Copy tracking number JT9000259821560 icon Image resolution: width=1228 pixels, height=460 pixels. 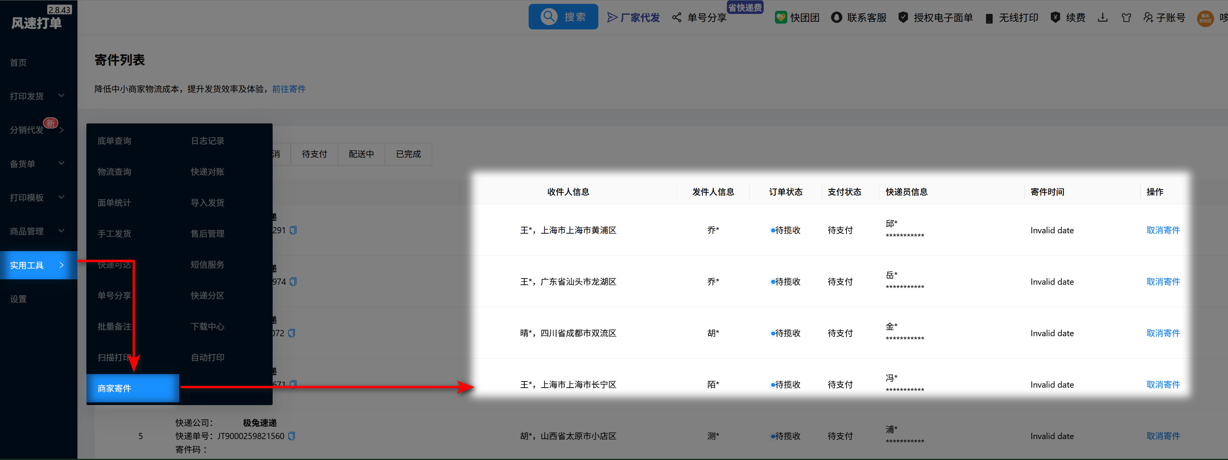point(292,436)
